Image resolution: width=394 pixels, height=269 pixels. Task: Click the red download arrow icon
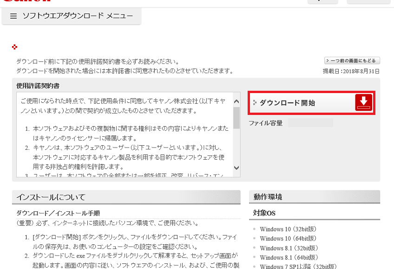tap(364, 102)
